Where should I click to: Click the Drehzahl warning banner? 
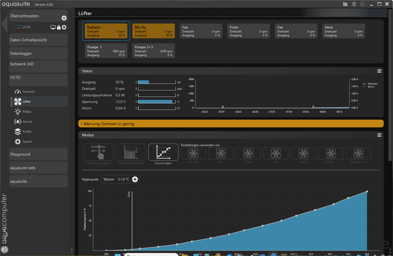(231, 124)
